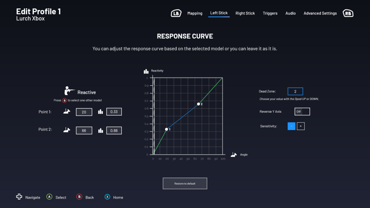Click the green A Select icon
The width and height of the screenshot is (370, 208).
coord(49,197)
